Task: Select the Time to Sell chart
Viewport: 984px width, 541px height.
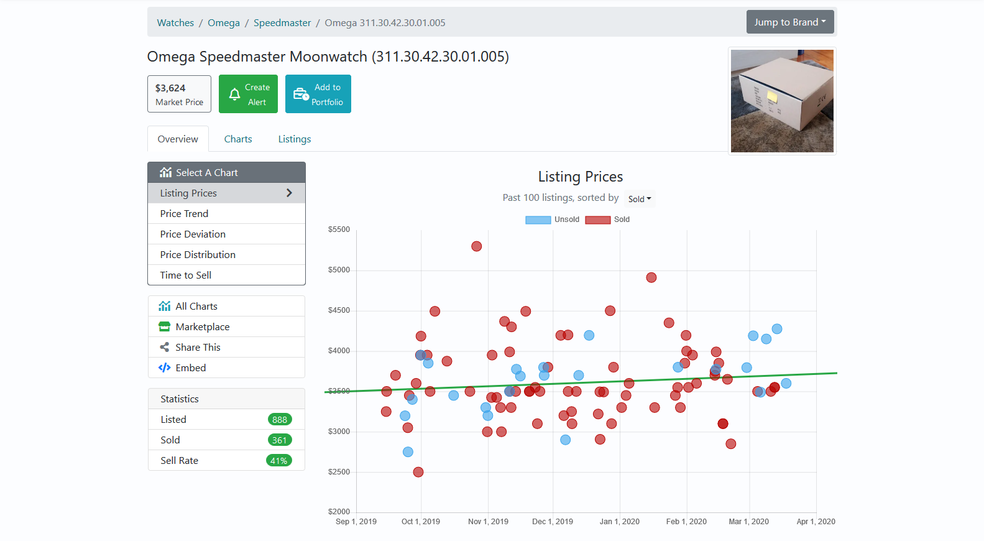Action: pos(226,275)
